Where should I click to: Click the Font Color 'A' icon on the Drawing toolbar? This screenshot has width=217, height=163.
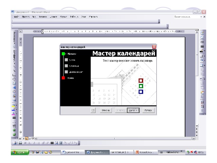click(14, 113)
